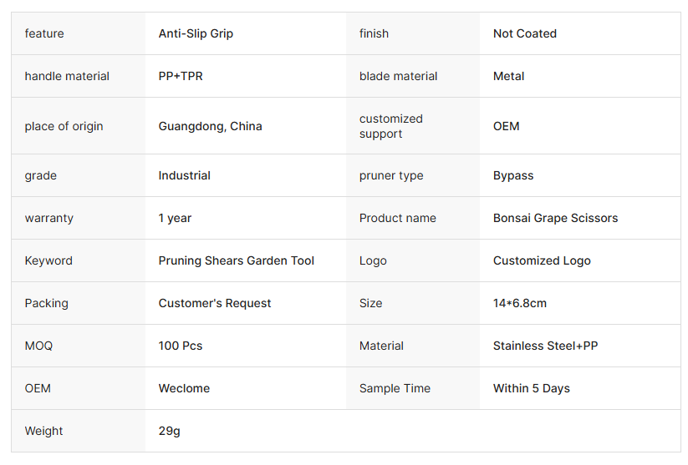Viewport: 688px width, 465px height.
Task: Click the 'Within 5 Days' sample time
Action: pos(531,388)
